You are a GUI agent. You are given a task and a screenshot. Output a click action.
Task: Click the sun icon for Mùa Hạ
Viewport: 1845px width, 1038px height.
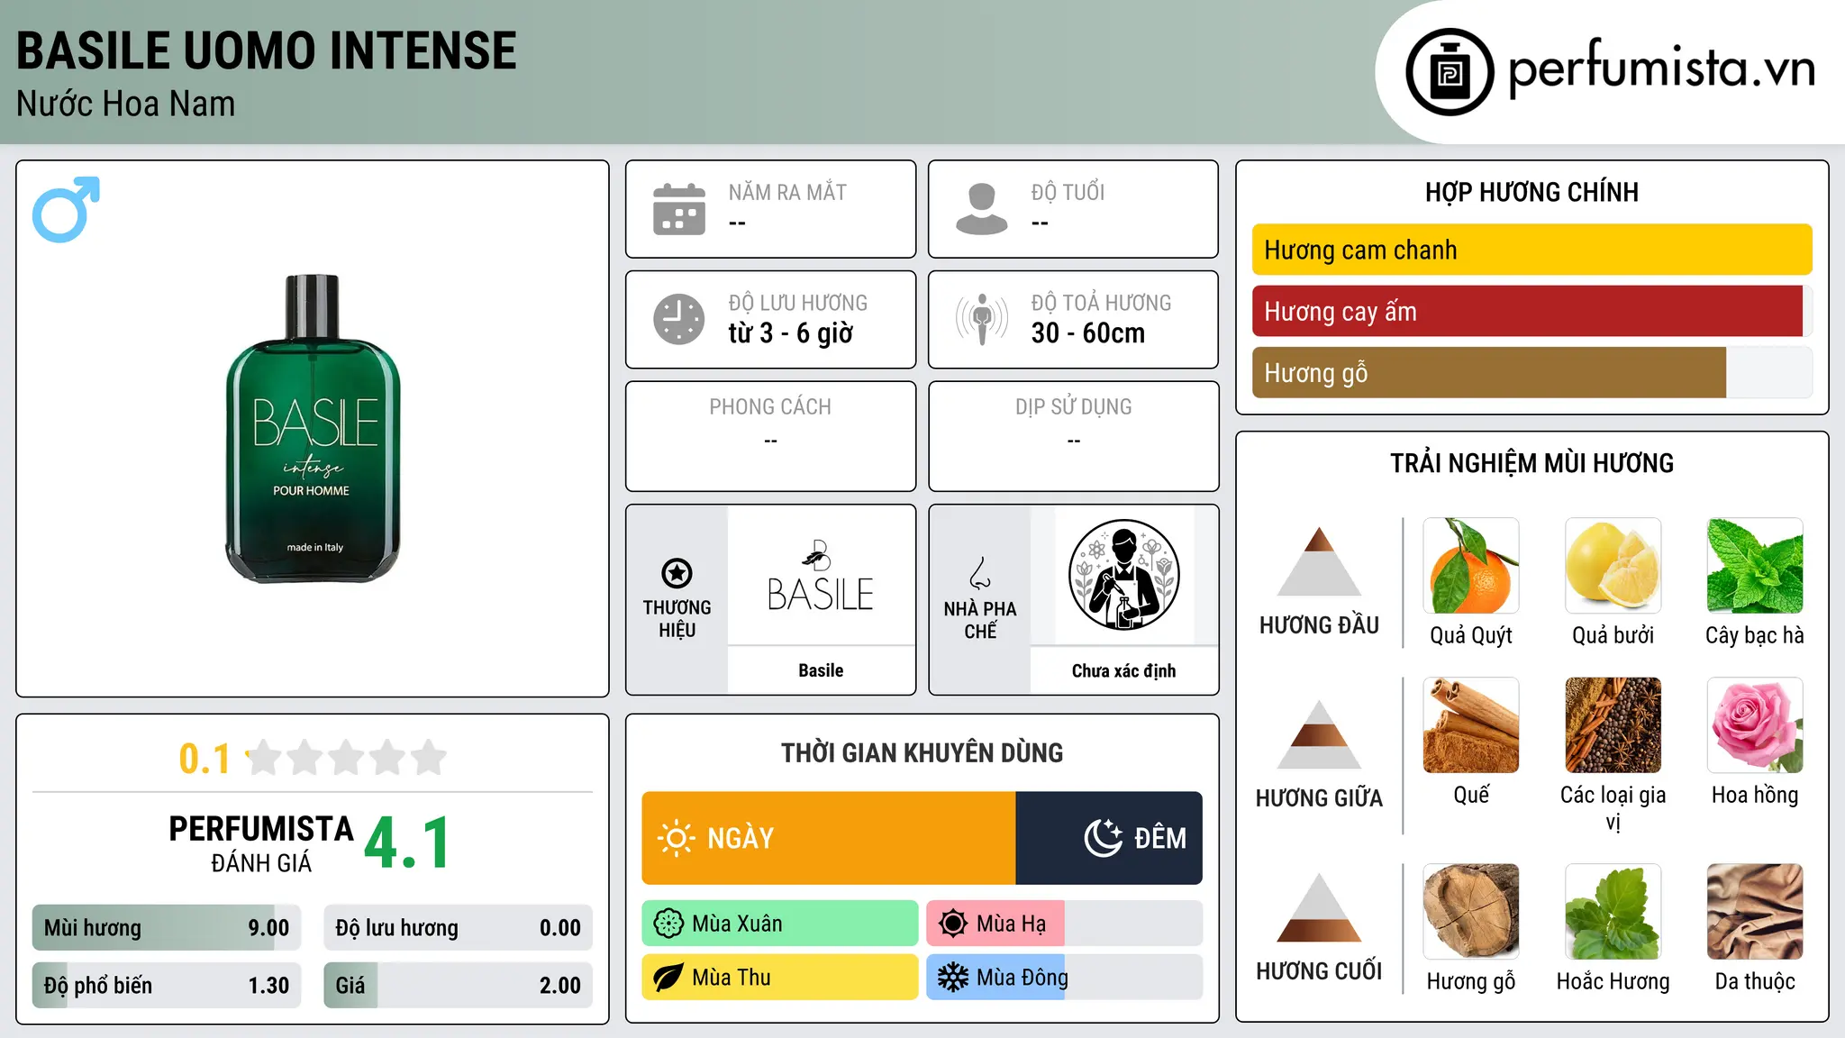(953, 924)
